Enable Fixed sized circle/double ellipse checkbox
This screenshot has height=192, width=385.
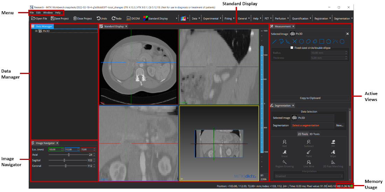(x=292, y=48)
